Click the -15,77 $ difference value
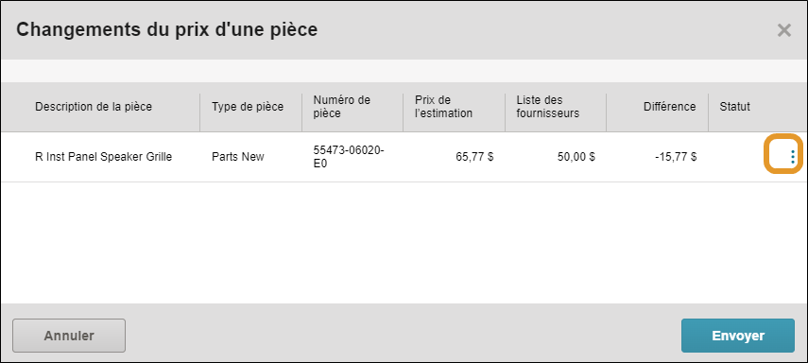The width and height of the screenshot is (808, 363). [x=676, y=157]
